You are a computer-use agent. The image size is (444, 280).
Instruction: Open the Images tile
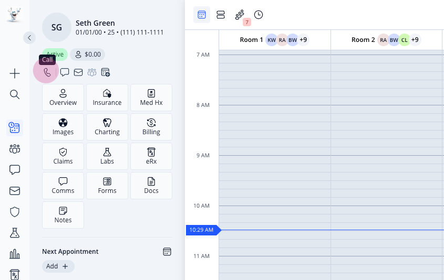coord(63,127)
